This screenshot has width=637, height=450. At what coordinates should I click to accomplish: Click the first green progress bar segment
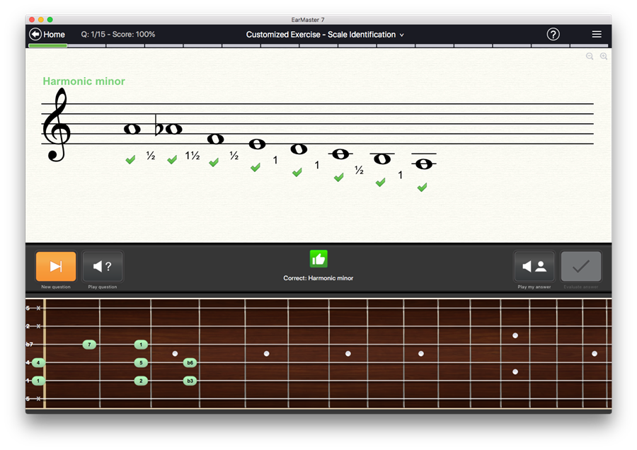[47, 46]
